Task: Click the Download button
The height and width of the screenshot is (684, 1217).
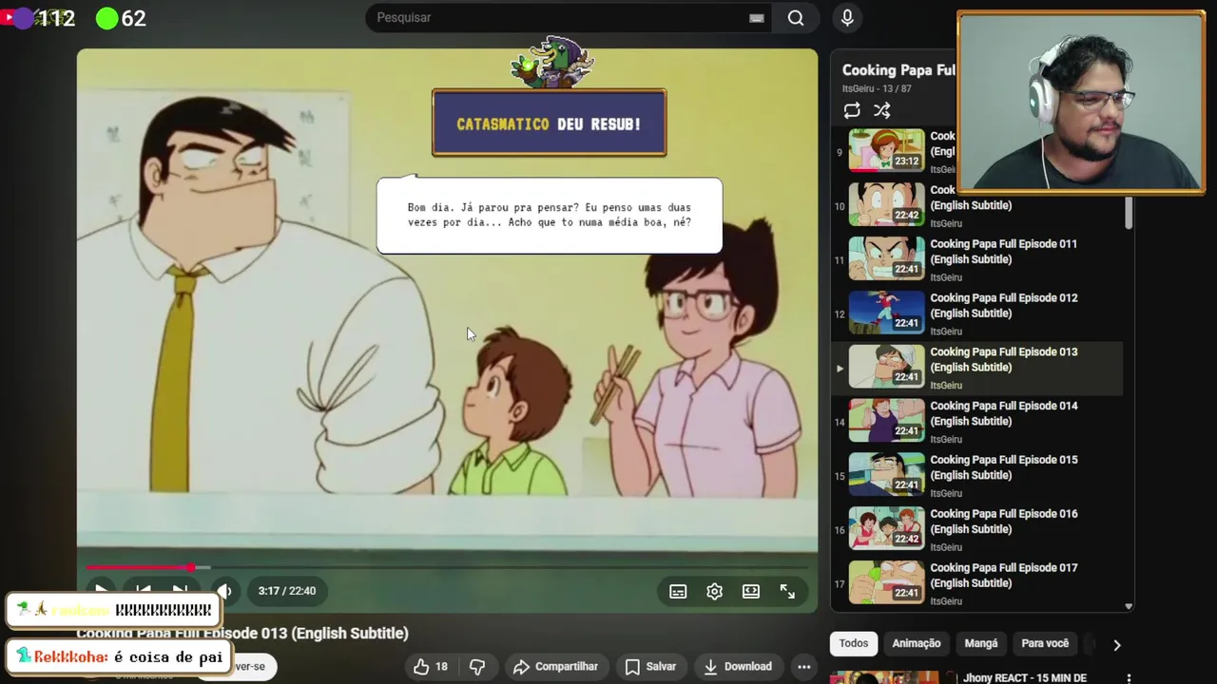Action: coord(738,666)
